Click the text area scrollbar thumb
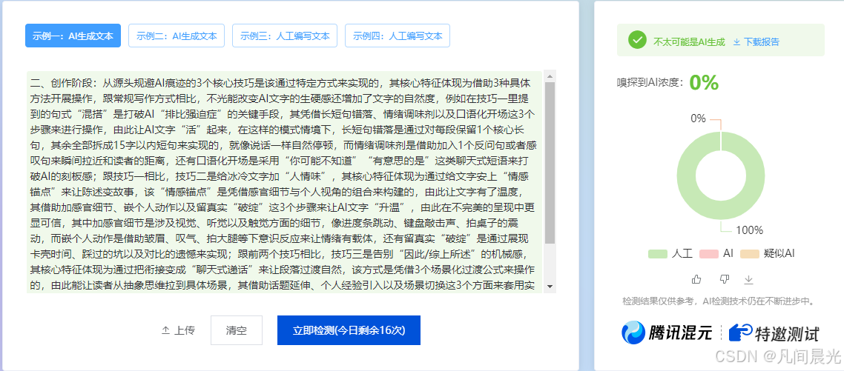Viewport: 844px width, 371px height. pos(550,163)
